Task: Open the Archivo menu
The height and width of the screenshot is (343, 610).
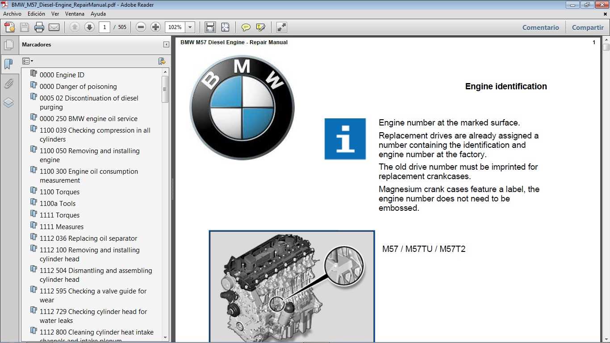Action: click(12, 14)
